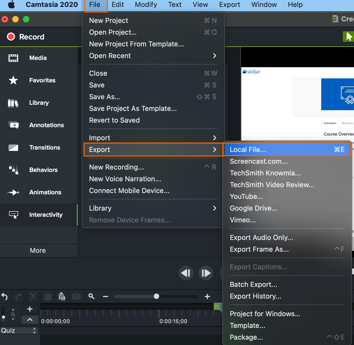The image size is (354, 345).
Task: Open the Media bin icon
Action: 13,58
